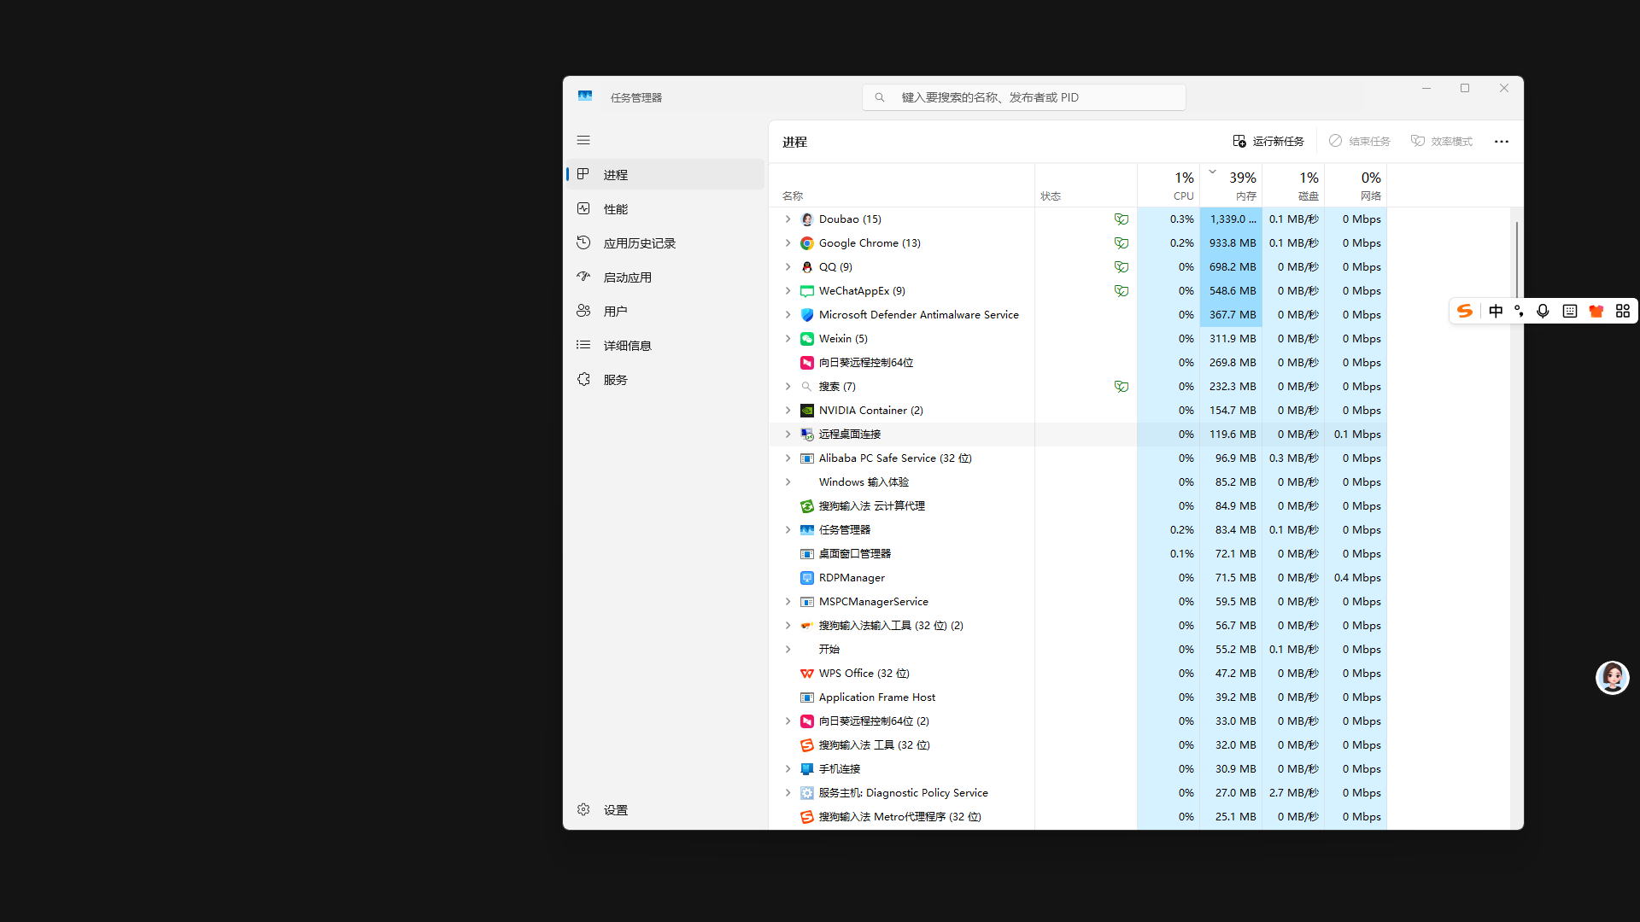Expand the 远程桌面连接 process row
This screenshot has height=922, width=1640.
[x=788, y=435]
